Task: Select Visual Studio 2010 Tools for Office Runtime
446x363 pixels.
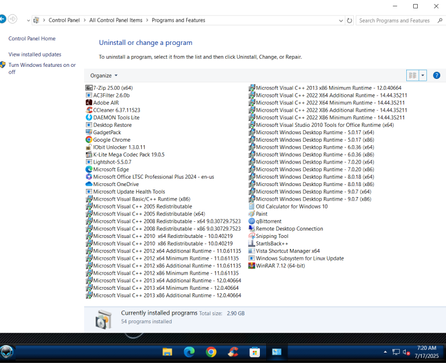Action: coord(321,125)
